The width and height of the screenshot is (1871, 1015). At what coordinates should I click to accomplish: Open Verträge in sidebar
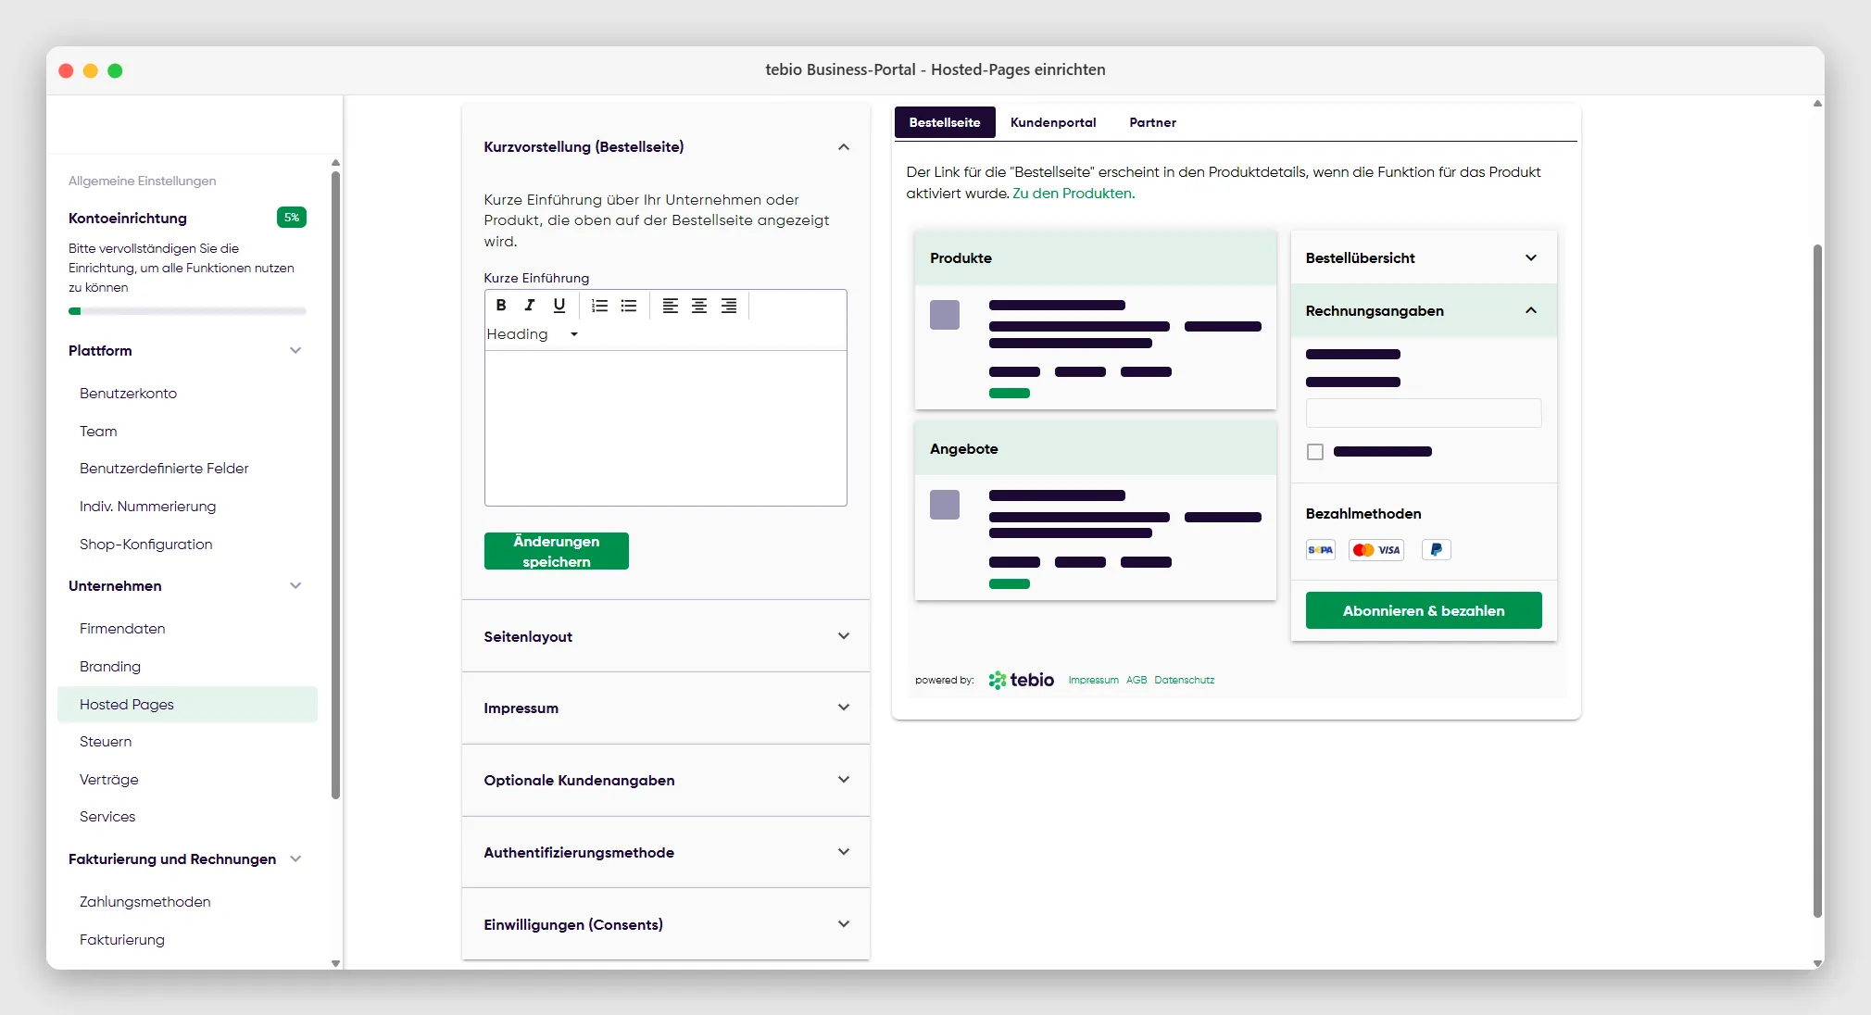109,780
